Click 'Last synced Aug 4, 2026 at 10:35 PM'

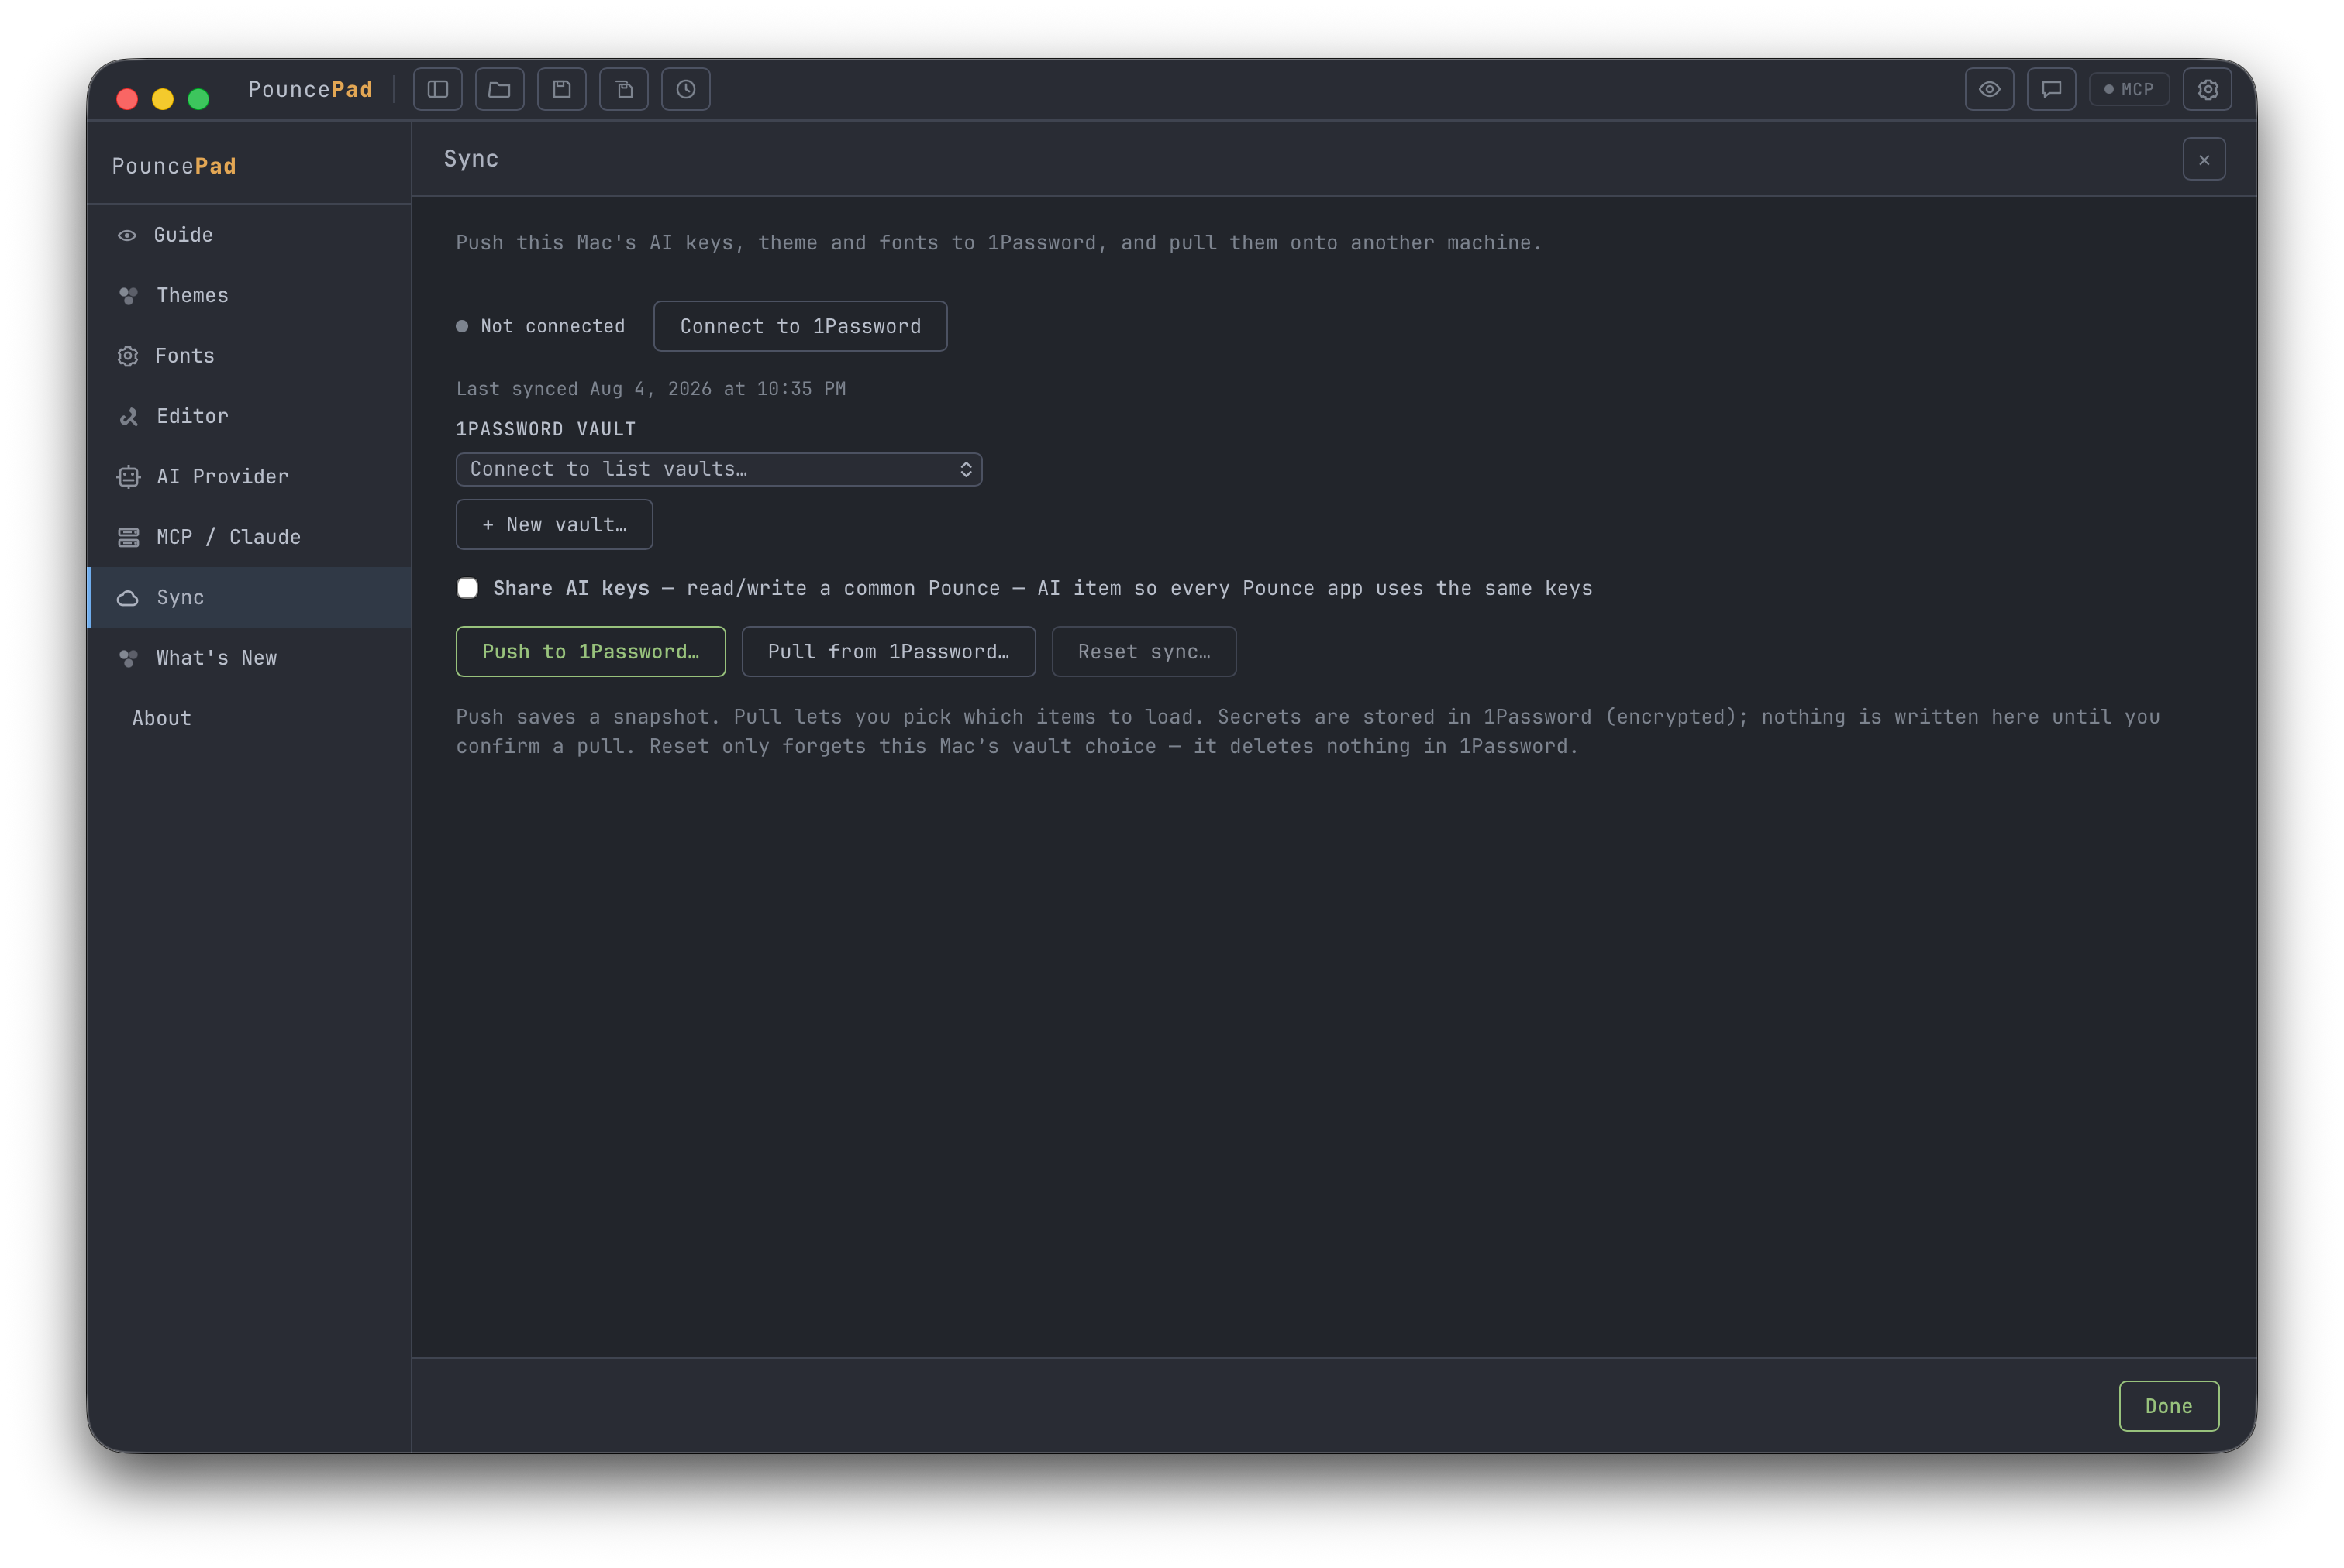pyautogui.click(x=650, y=389)
